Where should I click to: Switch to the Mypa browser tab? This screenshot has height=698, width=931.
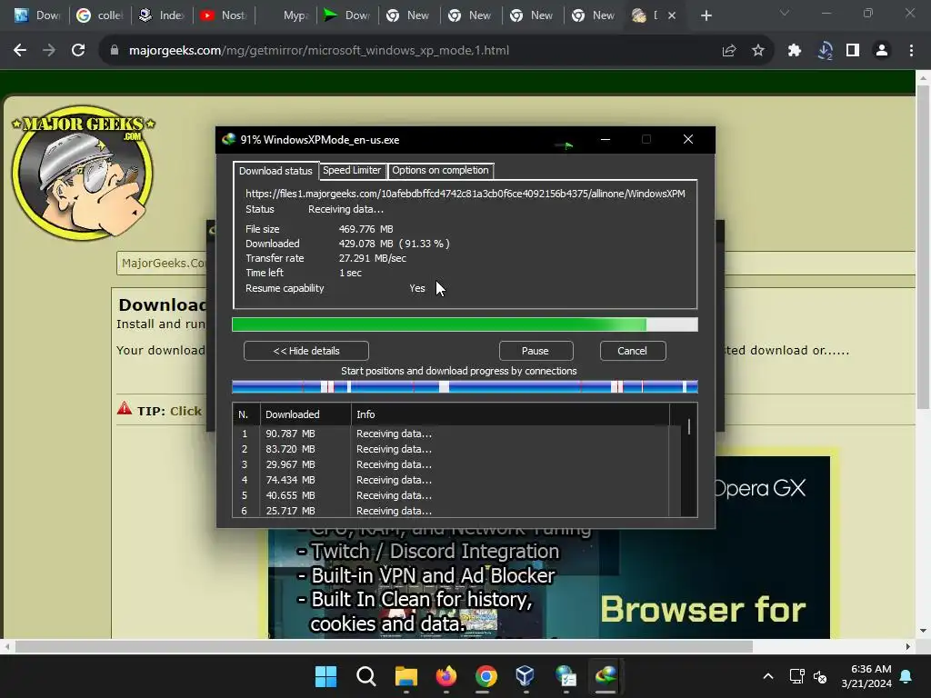click(286, 15)
